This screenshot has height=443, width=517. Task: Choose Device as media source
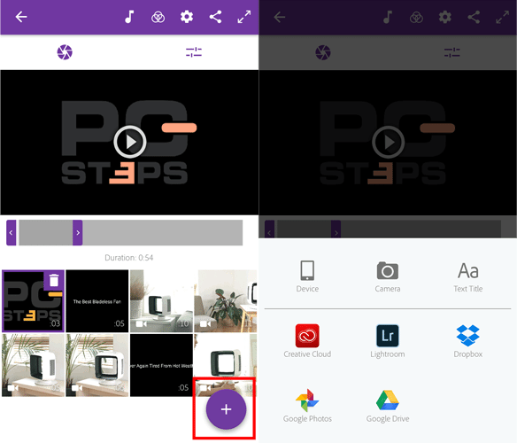pyautogui.click(x=307, y=276)
